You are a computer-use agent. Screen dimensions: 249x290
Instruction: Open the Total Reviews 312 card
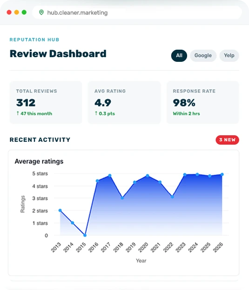[46, 102]
